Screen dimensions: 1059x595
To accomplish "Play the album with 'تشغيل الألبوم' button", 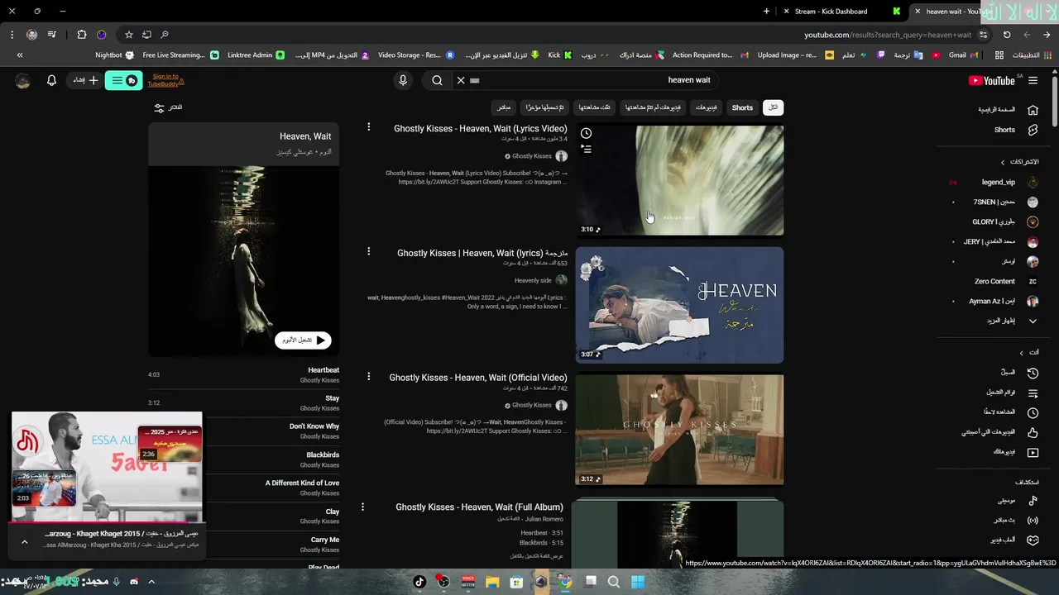I will 303,340.
